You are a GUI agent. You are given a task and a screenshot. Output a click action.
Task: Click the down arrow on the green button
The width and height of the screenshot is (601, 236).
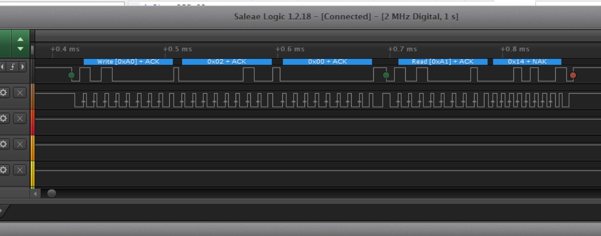pos(20,49)
